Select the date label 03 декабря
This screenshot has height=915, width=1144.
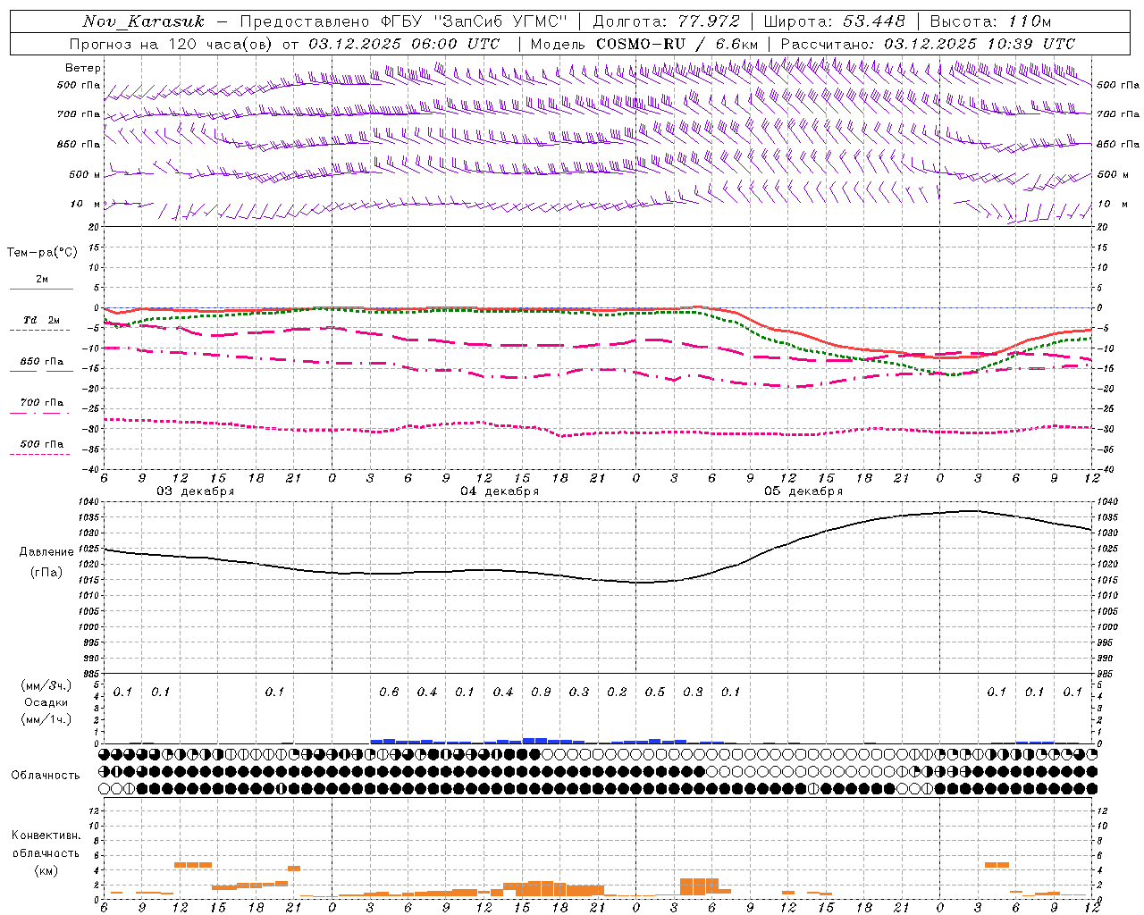196,491
